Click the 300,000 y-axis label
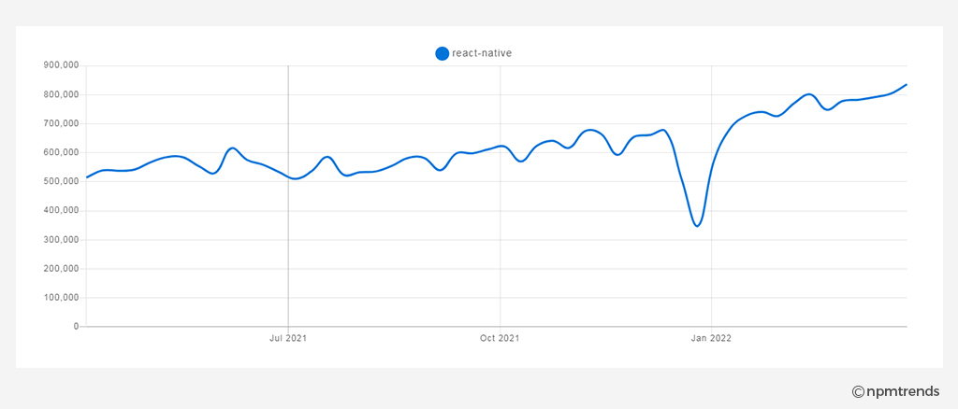The width and height of the screenshot is (958, 409). [x=61, y=240]
